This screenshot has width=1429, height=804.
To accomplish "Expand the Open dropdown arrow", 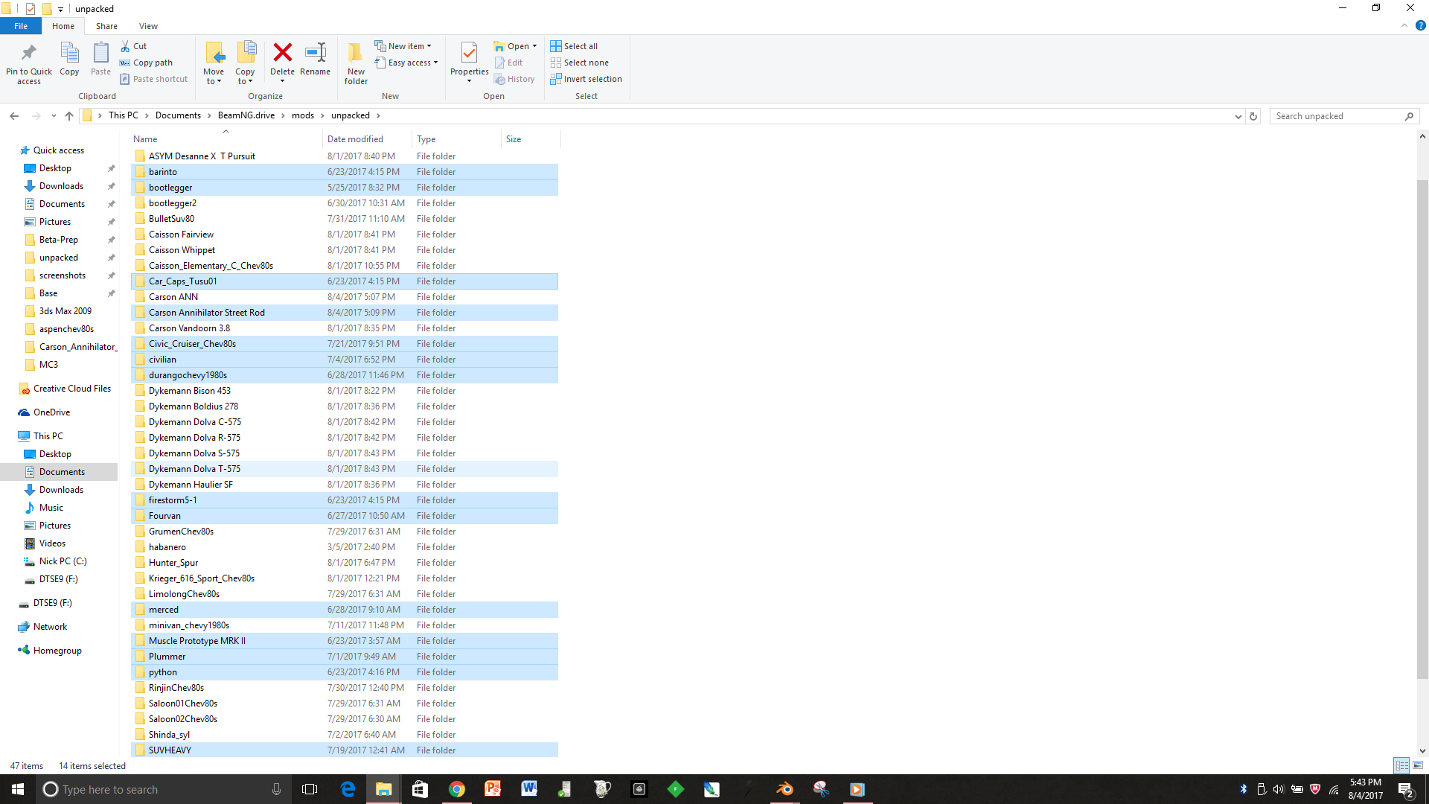I will coord(534,46).
